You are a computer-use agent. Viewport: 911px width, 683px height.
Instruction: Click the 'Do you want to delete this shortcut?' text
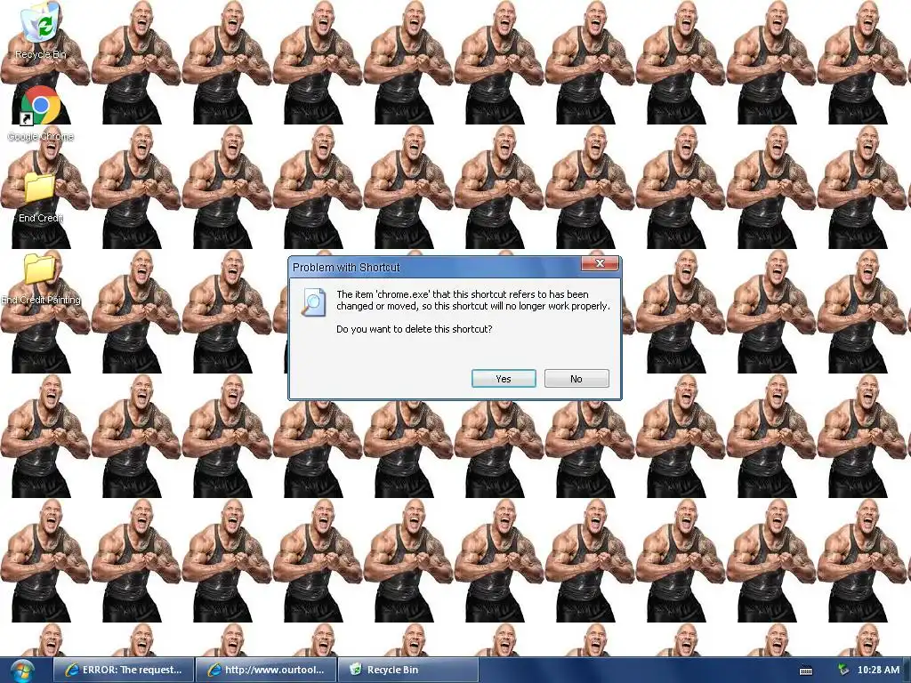415,329
